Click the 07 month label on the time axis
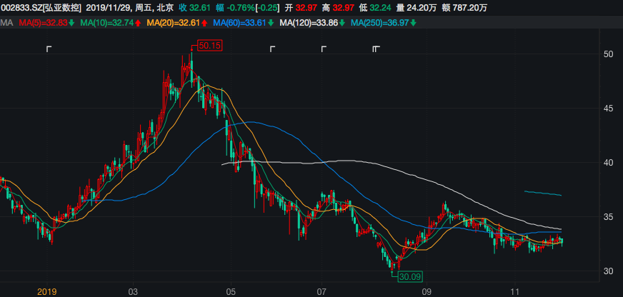 click(x=322, y=292)
